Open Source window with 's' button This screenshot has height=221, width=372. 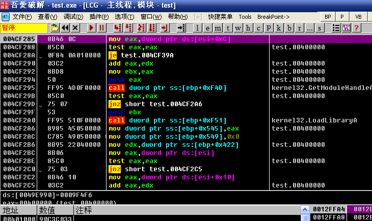point(320,28)
